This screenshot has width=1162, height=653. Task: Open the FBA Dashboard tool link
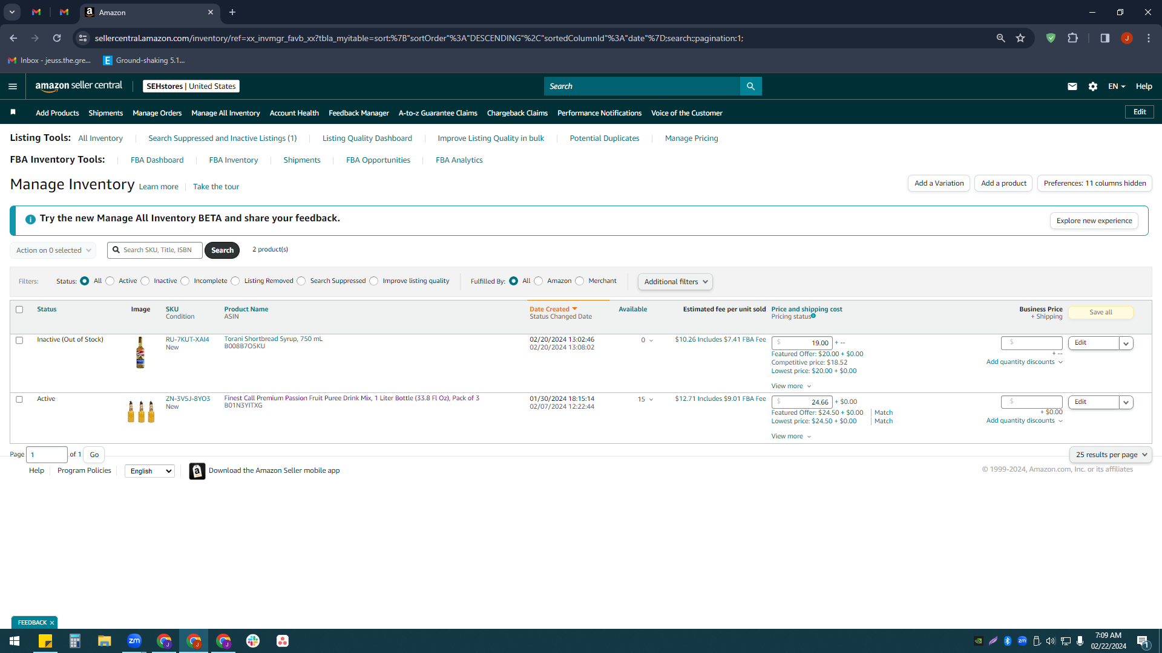coord(157,160)
